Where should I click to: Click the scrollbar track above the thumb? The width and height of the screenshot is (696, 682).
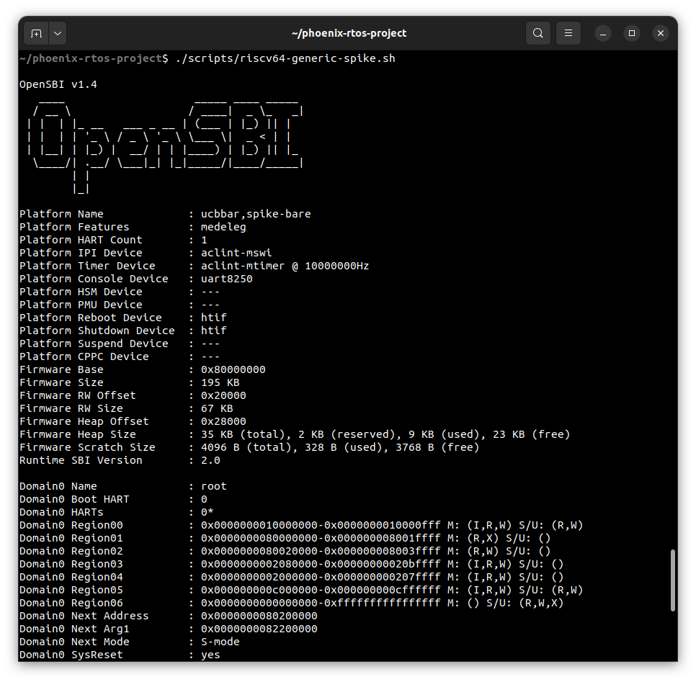(x=673, y=288)
